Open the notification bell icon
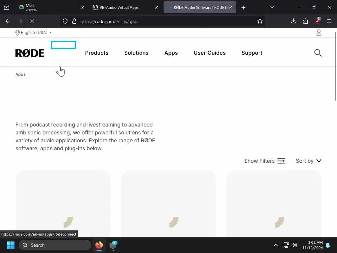 [328, 245]
